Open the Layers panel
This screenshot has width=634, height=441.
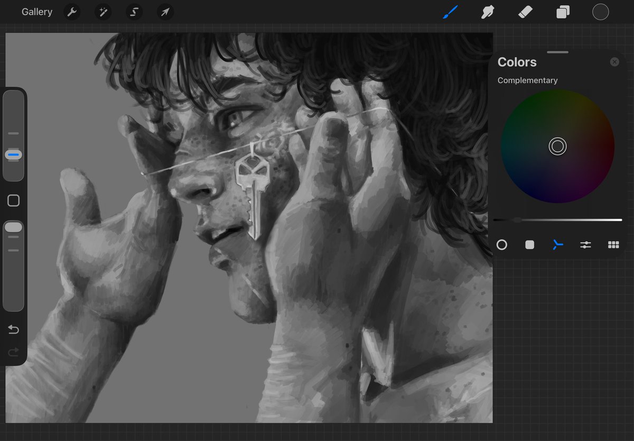click(x=563, y=12)
